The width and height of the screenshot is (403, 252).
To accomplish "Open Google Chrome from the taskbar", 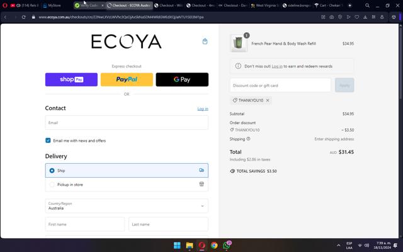I will point(214,245).
